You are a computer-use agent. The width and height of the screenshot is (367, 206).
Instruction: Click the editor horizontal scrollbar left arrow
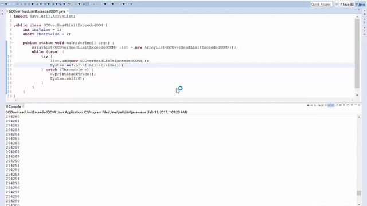pyautogui.click(x=15, y=100)
